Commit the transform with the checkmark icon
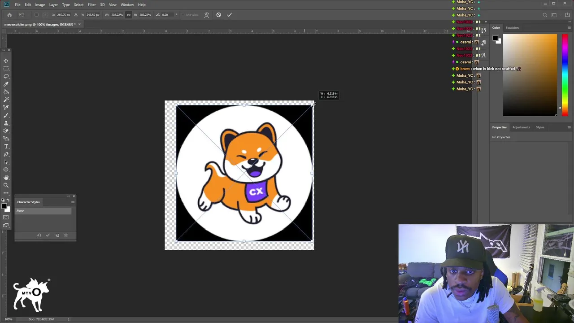 [229, 15]
